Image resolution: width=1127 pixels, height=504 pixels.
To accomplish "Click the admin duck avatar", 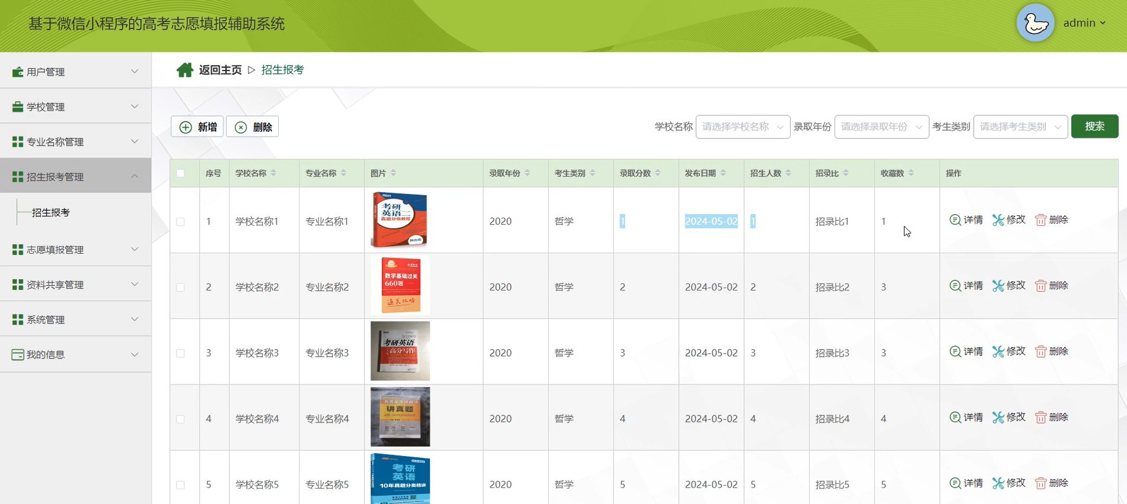I will (x=1035, y=23).
